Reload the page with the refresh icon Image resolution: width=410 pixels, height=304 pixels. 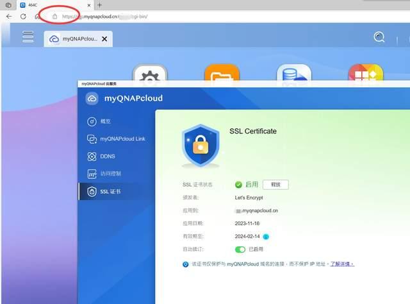pyautogui.click(x=23, y=17)
